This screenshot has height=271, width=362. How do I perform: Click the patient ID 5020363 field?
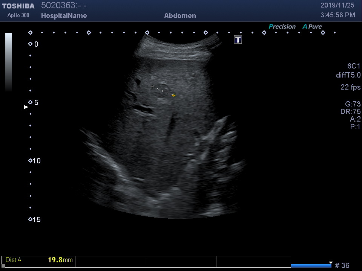click(64, 6)
